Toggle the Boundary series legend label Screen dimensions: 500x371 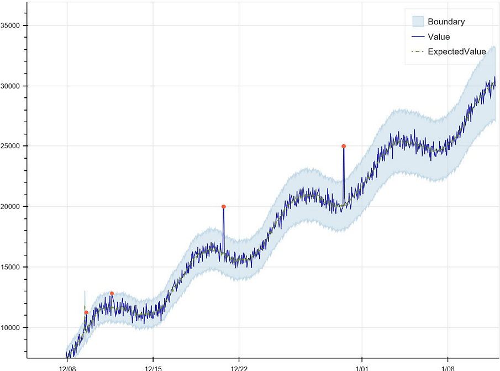pos(446,22)
